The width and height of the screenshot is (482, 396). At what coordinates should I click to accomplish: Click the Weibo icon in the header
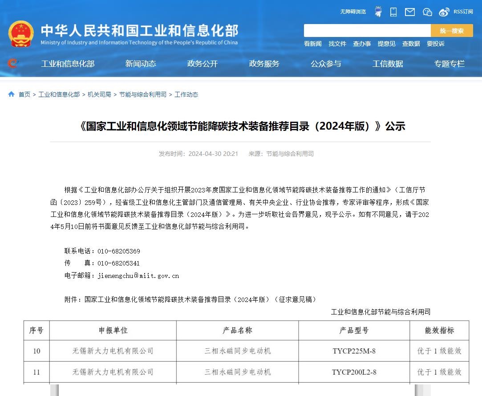click(443, 12)
